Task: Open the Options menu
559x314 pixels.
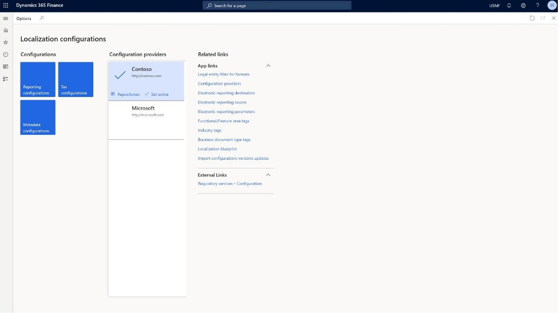Action: [24, 18]
